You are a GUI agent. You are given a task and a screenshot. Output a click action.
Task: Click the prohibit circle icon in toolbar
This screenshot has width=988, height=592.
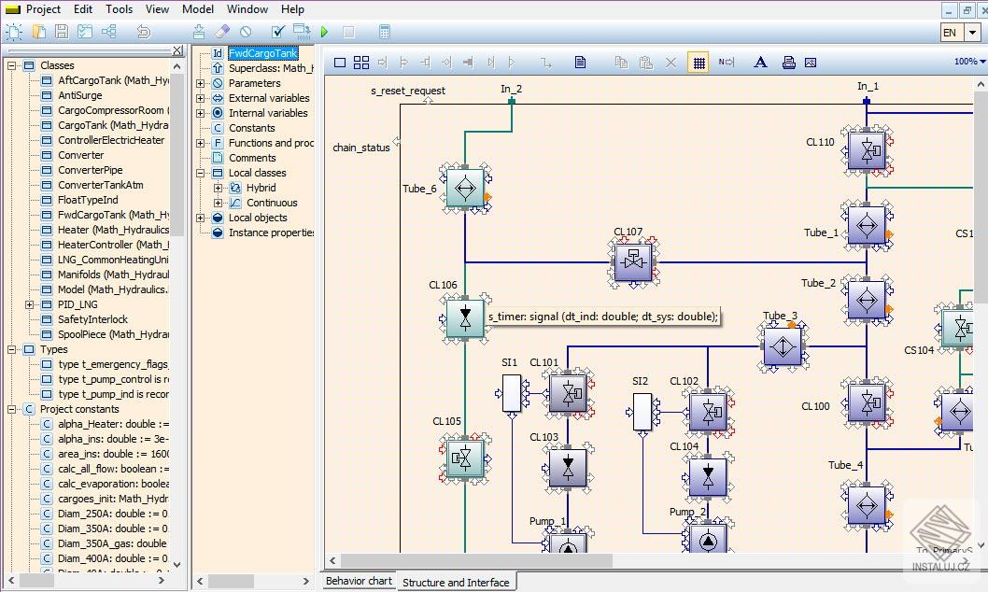click(246, 32)
